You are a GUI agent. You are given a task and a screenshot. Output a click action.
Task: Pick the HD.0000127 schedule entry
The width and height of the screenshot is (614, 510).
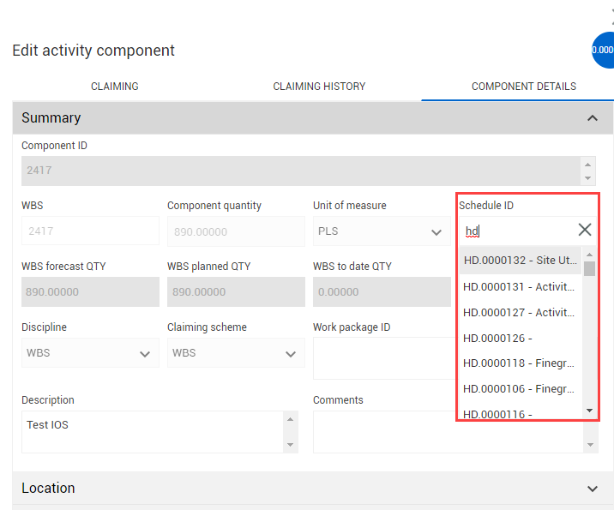519,312
